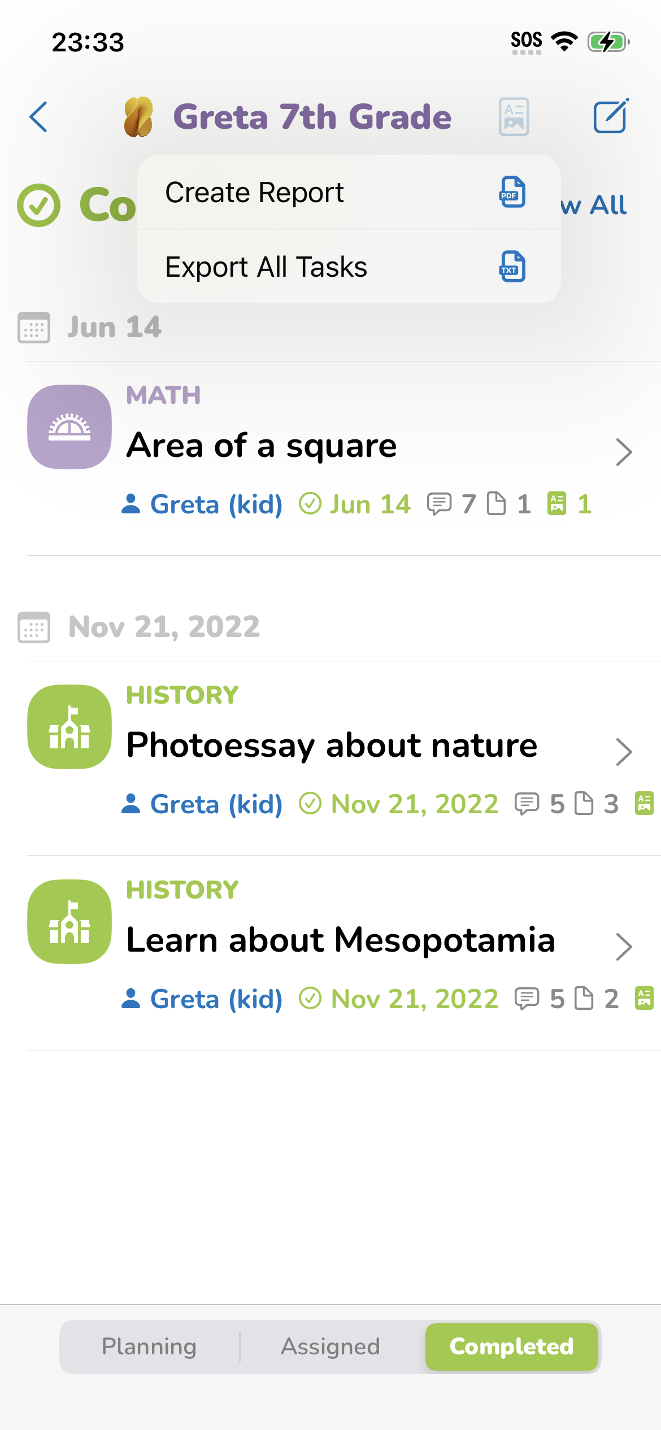Tap the compose new task icon
The width and height of the screenshot is (661, 1430).
click(611, 116)
